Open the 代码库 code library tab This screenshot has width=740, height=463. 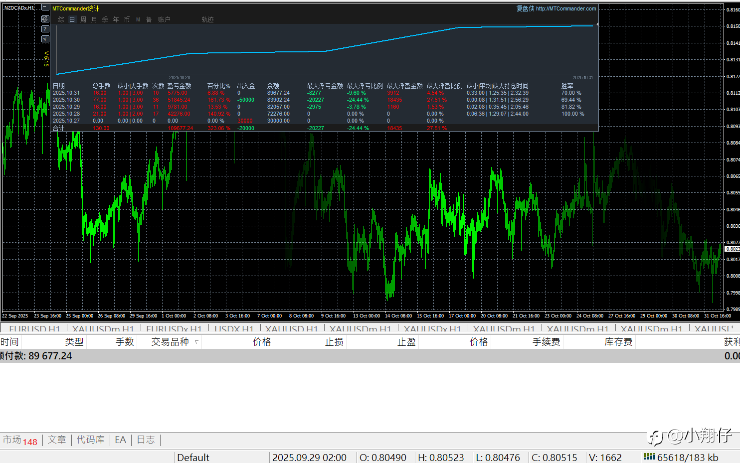coord(90,440)
